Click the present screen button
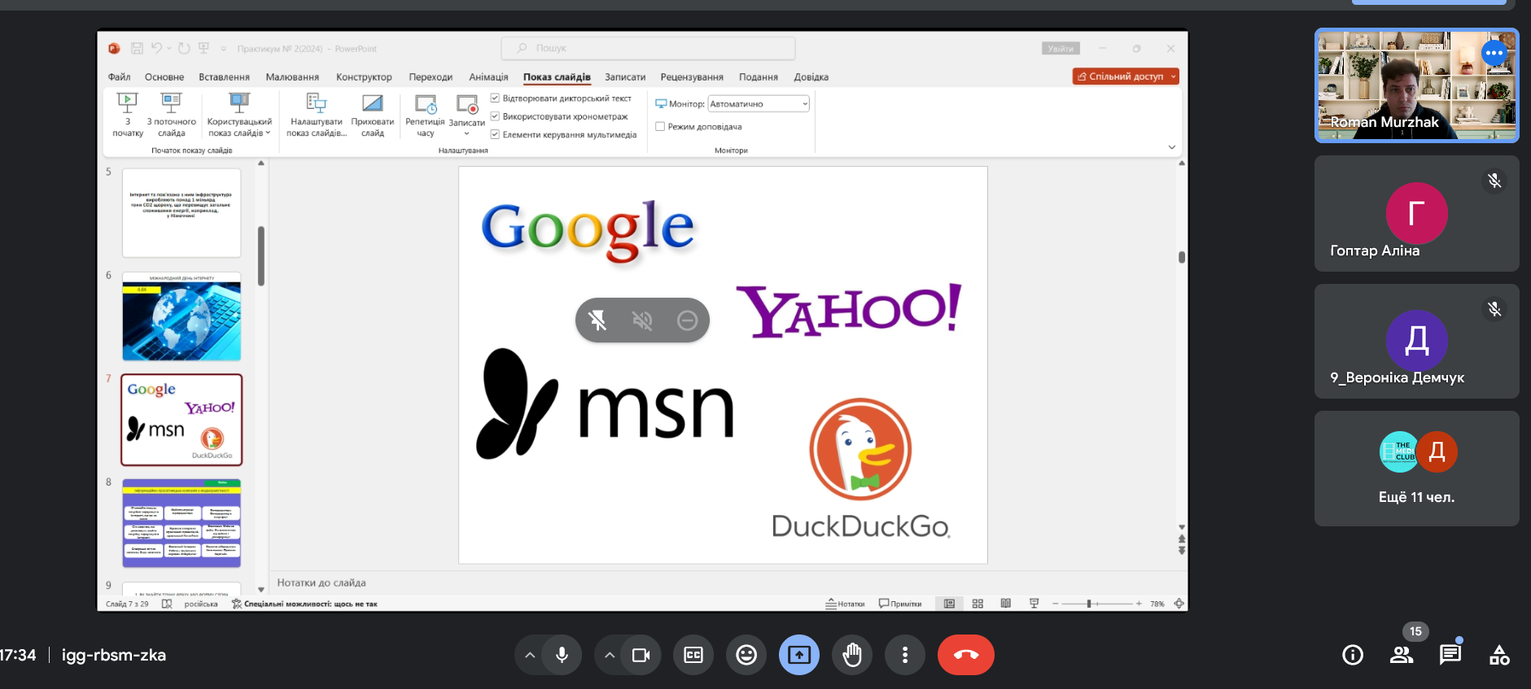 coord(798,655)
